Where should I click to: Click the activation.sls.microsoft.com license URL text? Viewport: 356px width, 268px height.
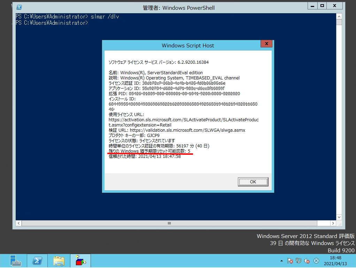pos(184,122)
